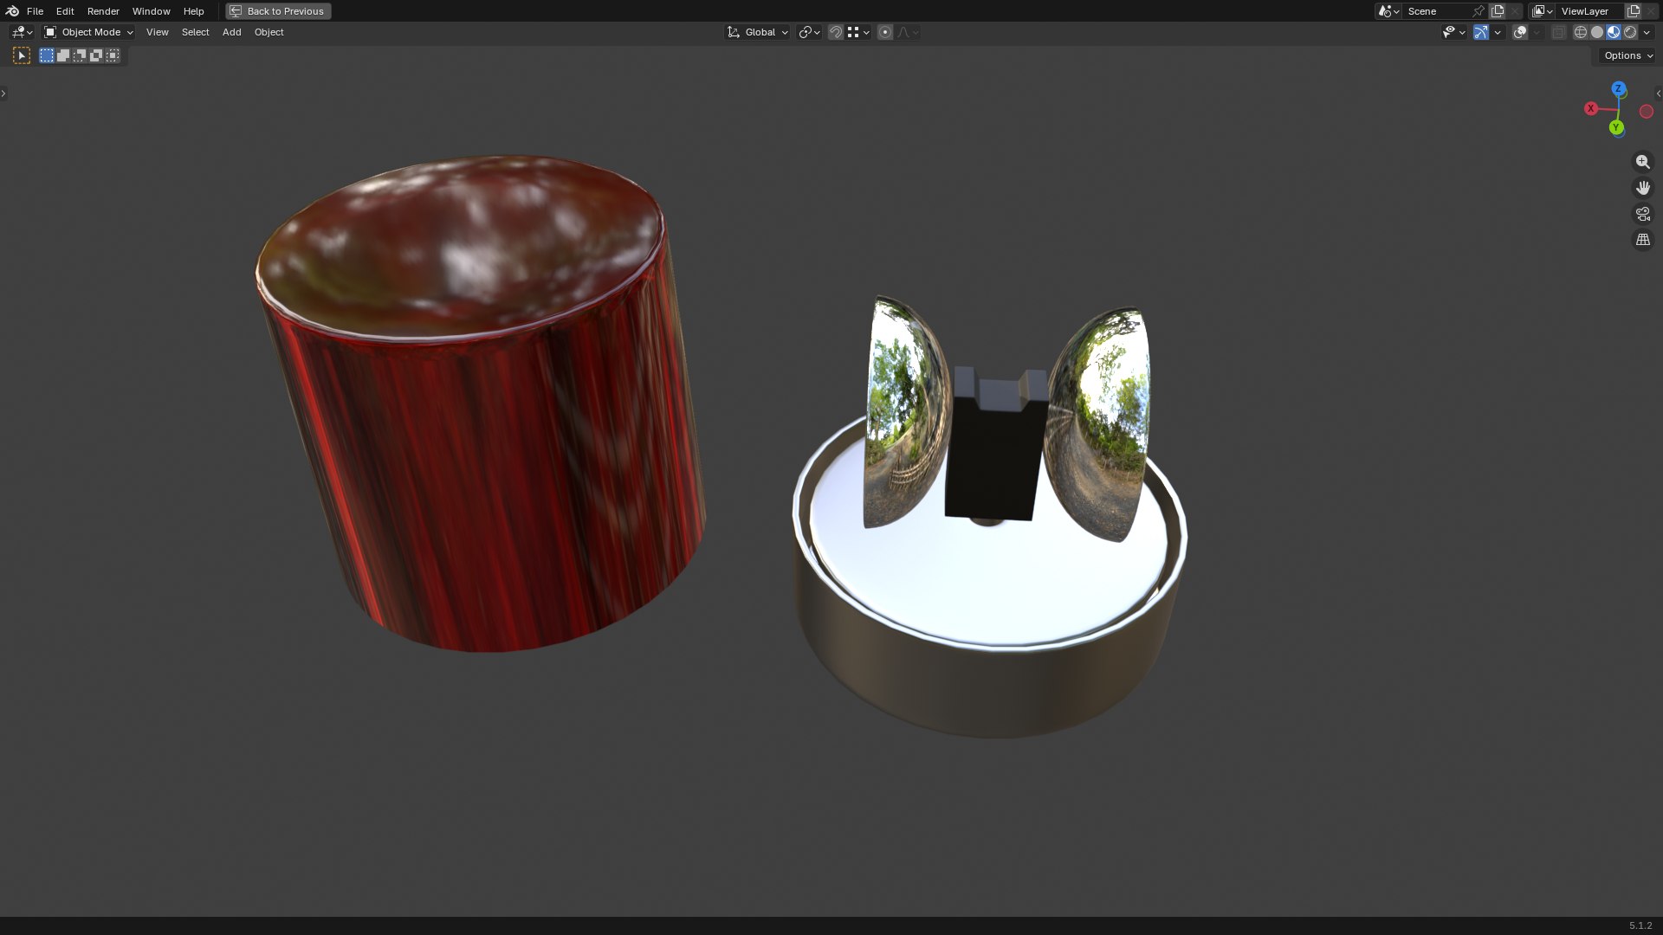This screenshot has width=1663, height=935.
Task: Click the red X axis gizmo handle
Action: (1591, 108)
